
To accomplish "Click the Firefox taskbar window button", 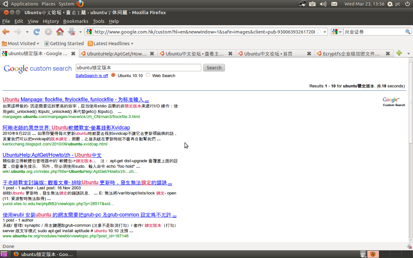I will [x=43, y=254].
